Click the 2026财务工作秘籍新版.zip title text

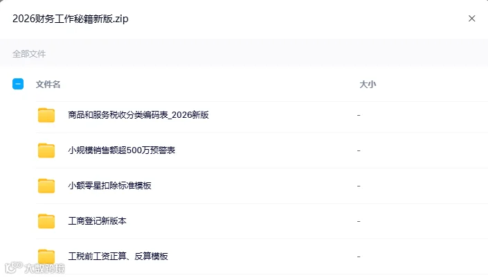click(x=71, y=19)
